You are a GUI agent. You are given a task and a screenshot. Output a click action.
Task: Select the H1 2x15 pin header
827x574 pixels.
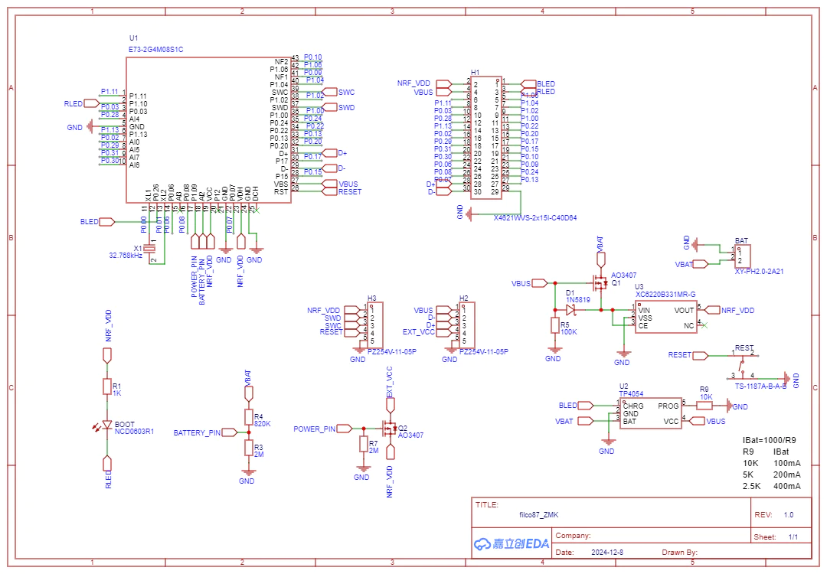(485, 138)
